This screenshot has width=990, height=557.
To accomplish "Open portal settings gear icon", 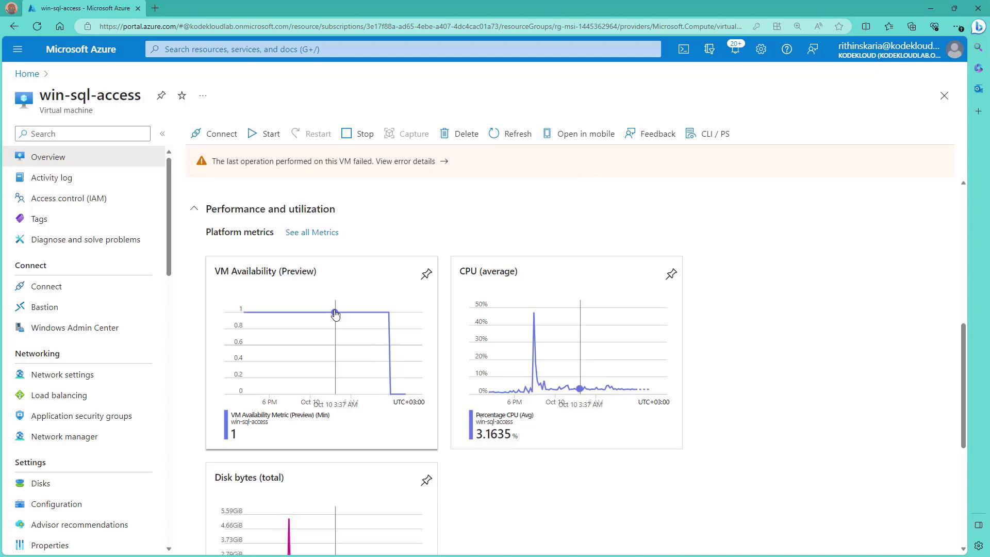I will (x=761, y=49).
